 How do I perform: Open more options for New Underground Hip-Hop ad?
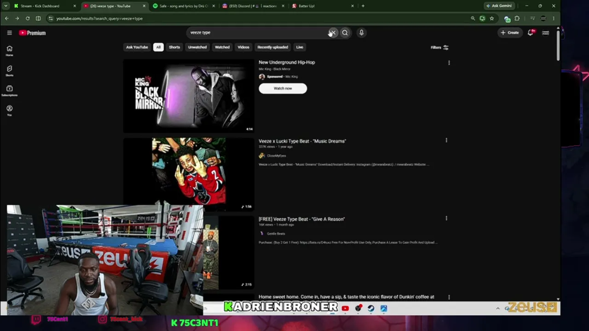(449, 63)
